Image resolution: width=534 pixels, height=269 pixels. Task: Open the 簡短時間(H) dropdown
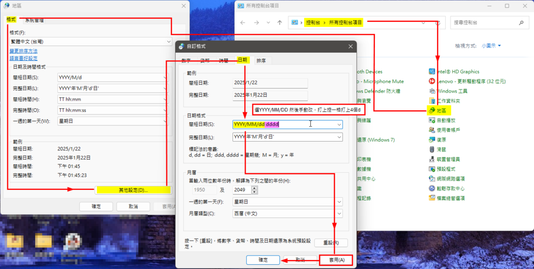click(x=113, y=99)
